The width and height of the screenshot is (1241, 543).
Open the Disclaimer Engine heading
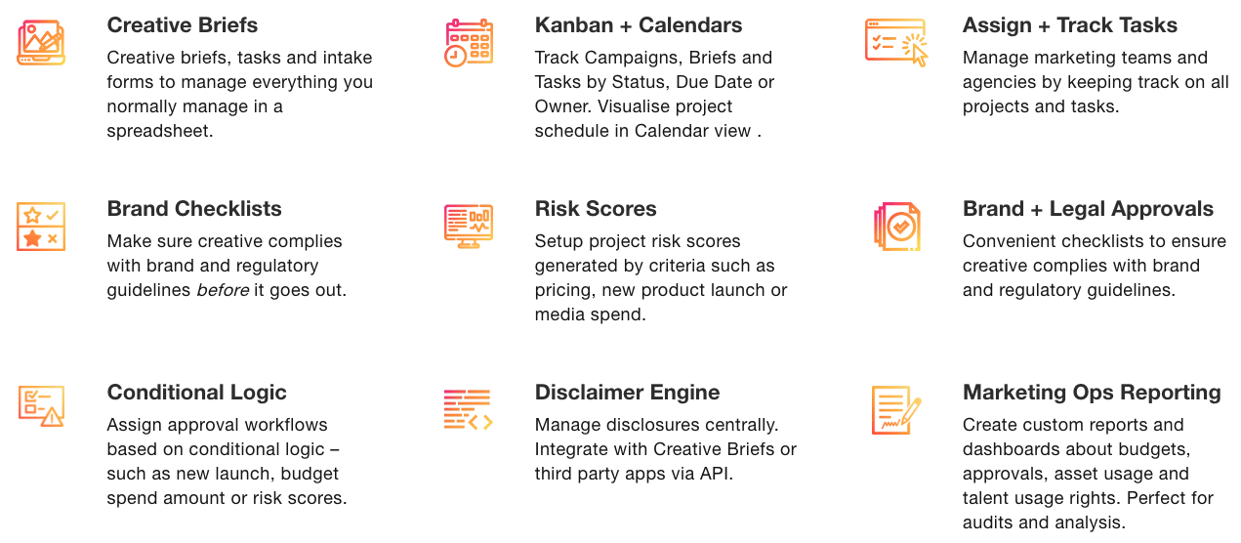[x=628, y=393]
